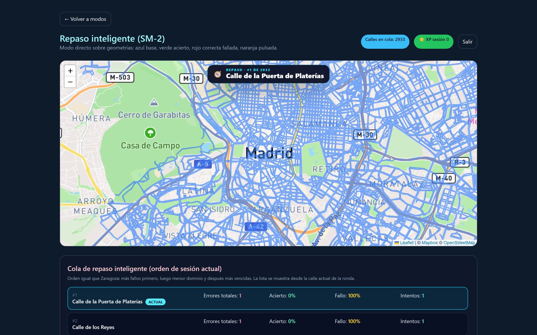Click the Casa de Campo park marker
Viewport: 537px width, 335px height.
[x=150, y=133]
